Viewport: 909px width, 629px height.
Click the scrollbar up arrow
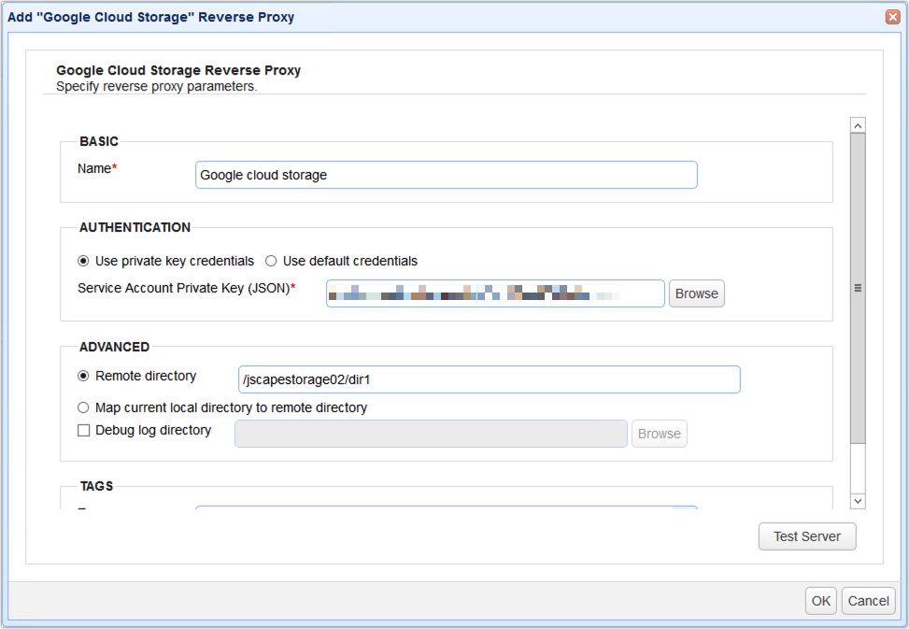click(858, 124)
